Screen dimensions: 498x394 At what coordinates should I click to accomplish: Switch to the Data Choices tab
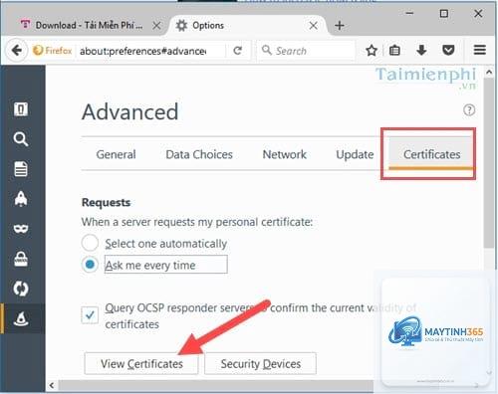click(x=199, y=154)
